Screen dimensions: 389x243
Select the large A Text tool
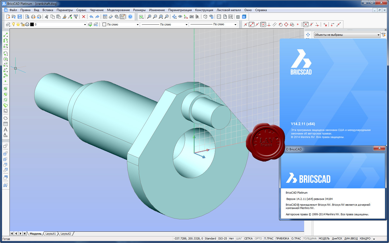(x=6, y=129)
